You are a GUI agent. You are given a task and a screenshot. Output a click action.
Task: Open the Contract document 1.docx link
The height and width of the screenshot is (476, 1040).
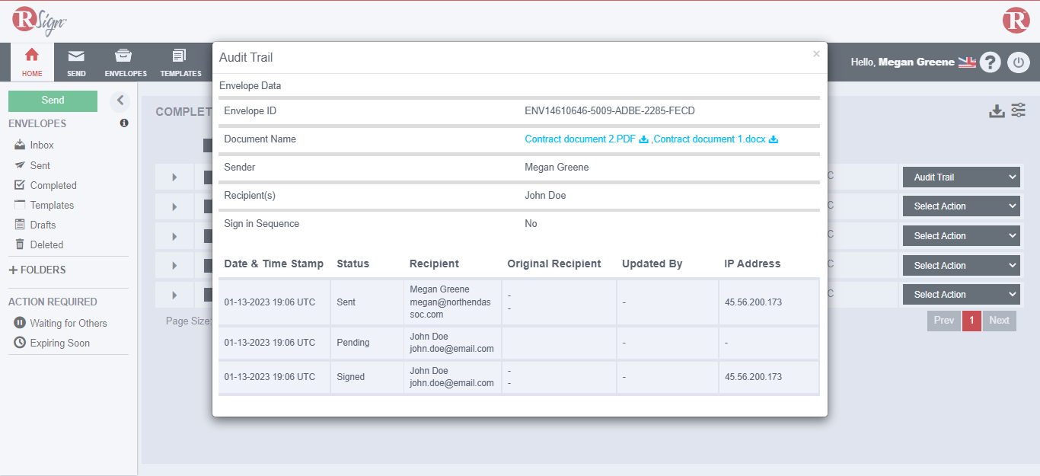pyautogui.click(x=710, y=139)
